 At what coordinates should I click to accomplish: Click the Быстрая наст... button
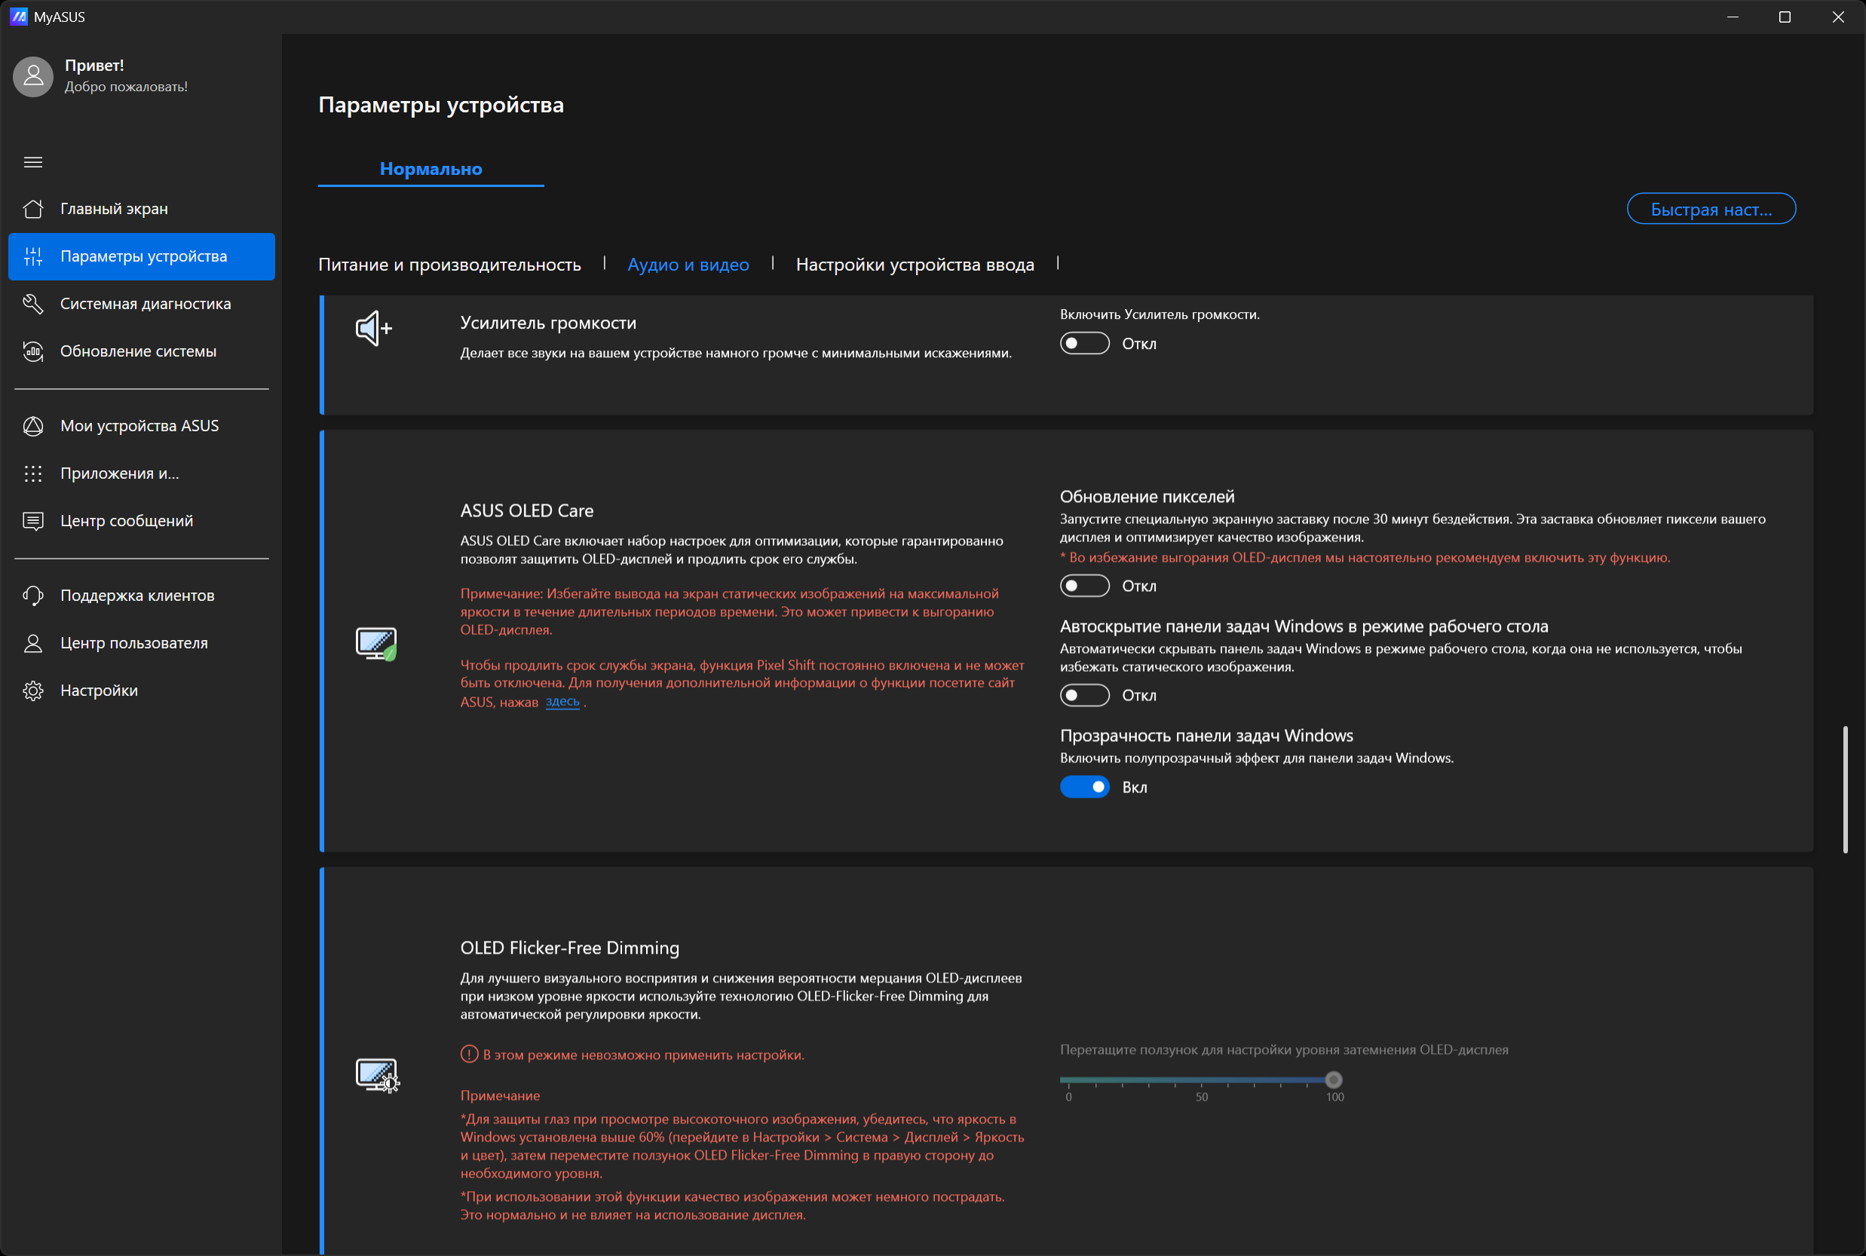[x=1711, y=209]
